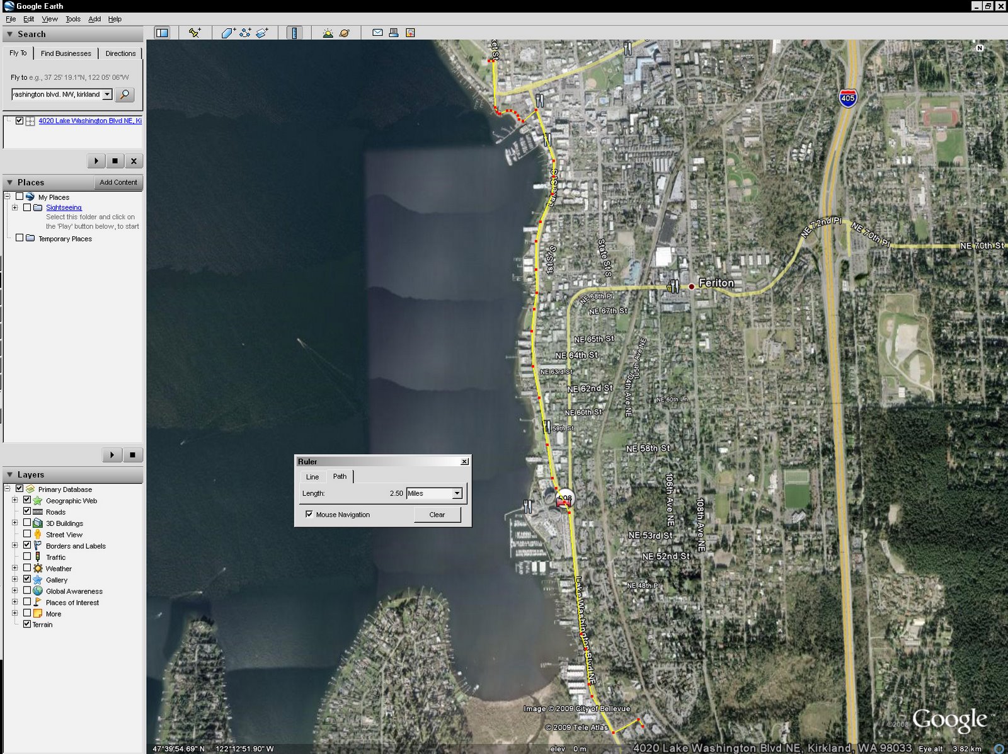Click the Print icon in toolbar

394,33
